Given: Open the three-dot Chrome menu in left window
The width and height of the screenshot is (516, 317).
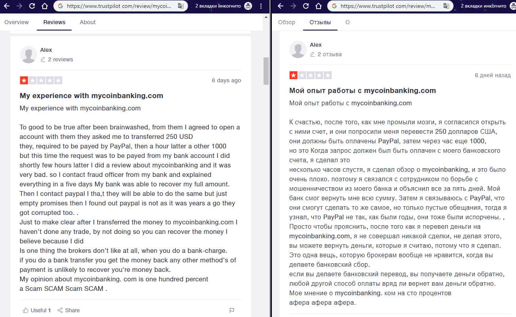Looking at the screenshot, I should pos(261,6).
